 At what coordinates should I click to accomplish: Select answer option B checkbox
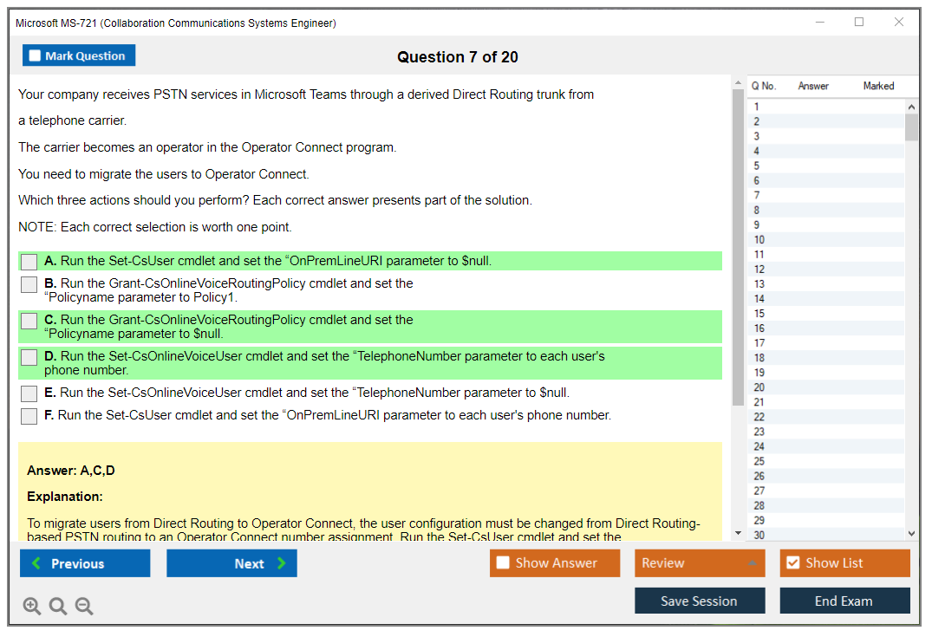[29, 284]
